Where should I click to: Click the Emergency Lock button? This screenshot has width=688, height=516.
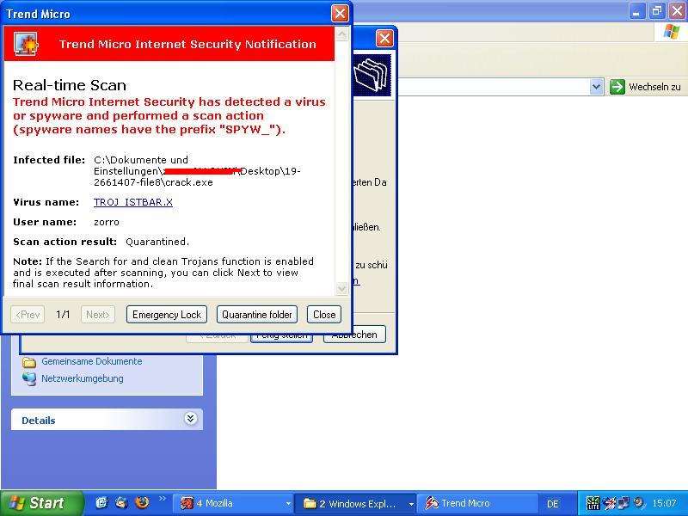pos(167,315)
